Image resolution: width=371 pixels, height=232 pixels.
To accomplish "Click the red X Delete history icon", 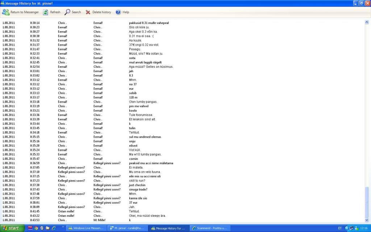I will pyautogui.click(x=88, y=12).
